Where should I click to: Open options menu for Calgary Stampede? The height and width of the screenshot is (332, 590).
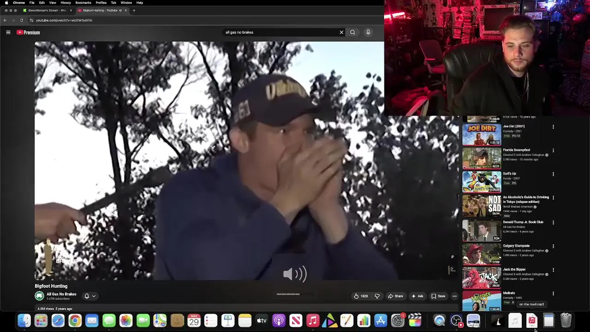(553, 246)
